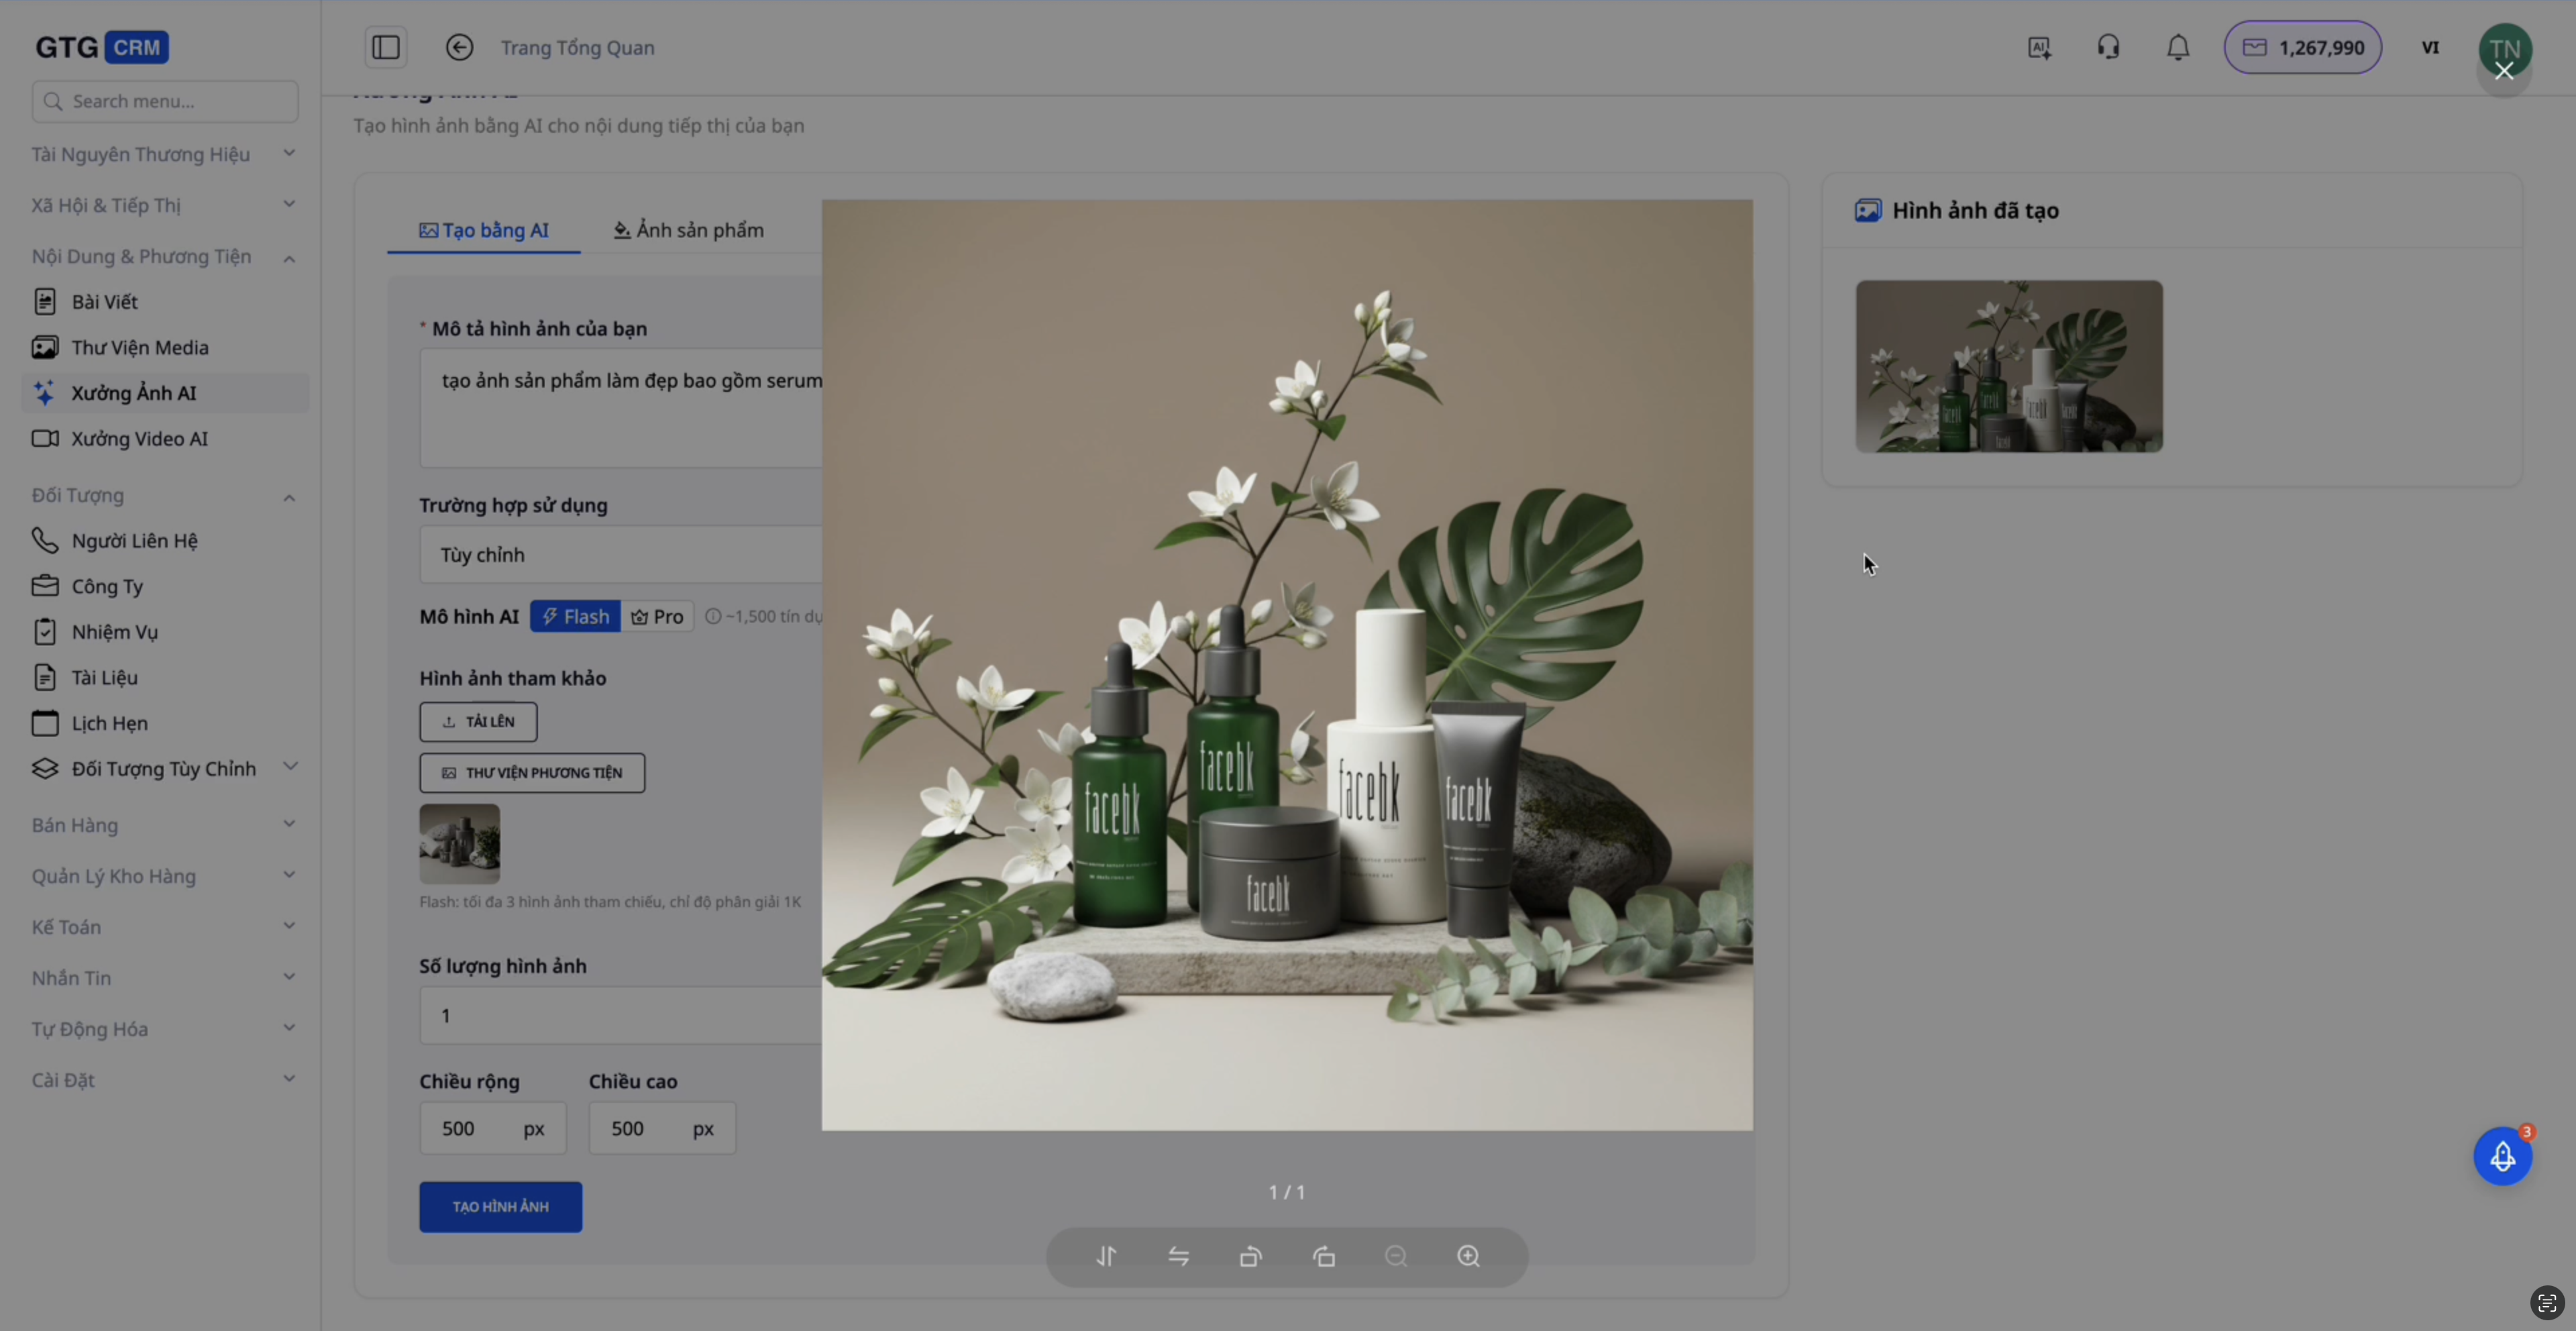Flip the preview image vertically
Viewport: 2576px width, 1331px height.
pos(1106,1257)
